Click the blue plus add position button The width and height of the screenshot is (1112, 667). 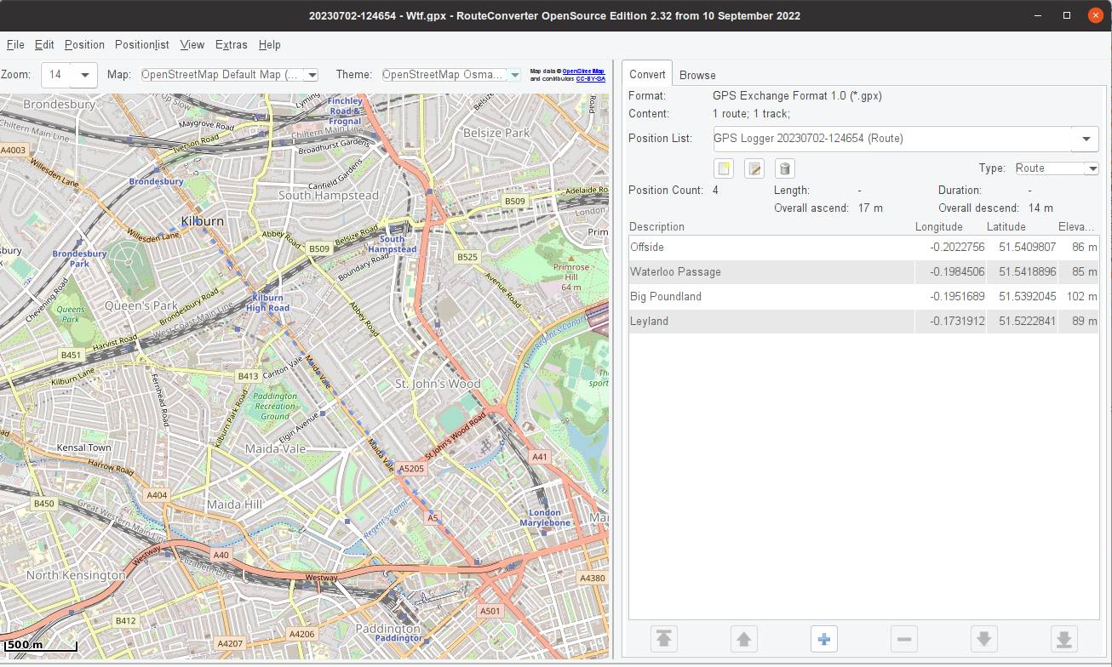click(823, 639)
